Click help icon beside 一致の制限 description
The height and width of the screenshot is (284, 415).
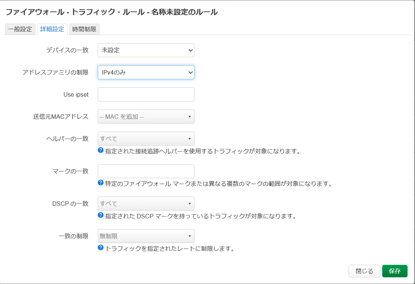click(x=100, y=248)
